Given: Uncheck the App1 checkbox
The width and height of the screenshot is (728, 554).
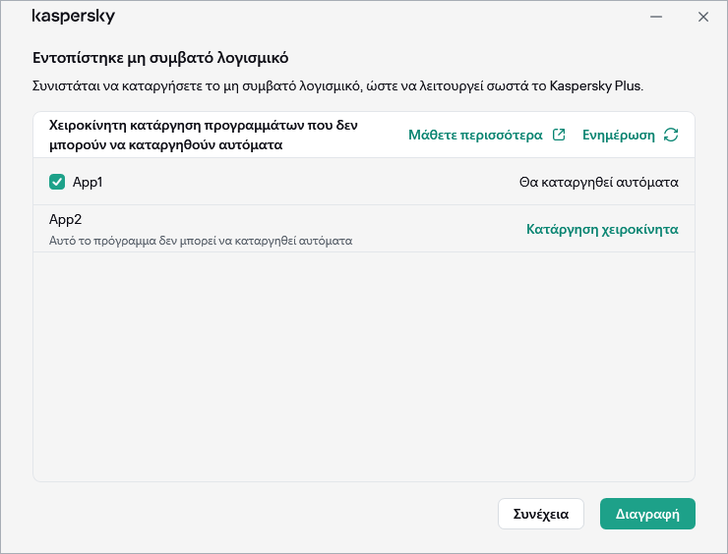Looking at the screenshot, I should (x=57, y=182).
